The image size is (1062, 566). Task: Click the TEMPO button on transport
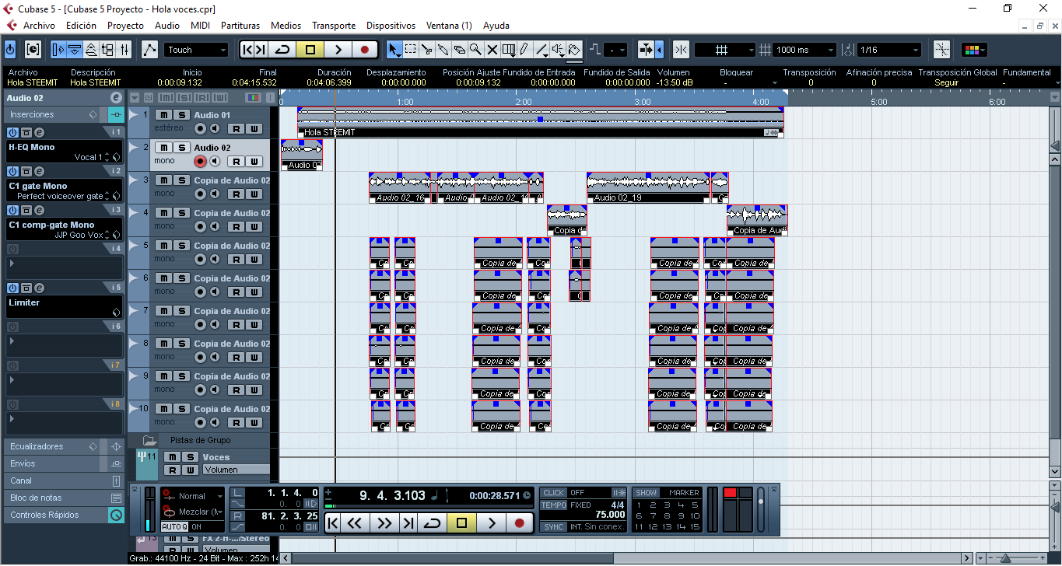point(554,505)
